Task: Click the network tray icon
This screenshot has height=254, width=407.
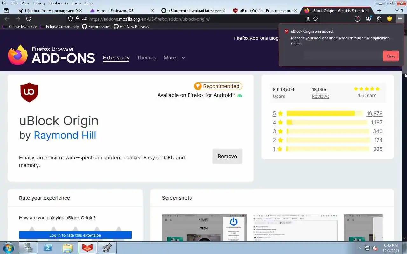Action: pyautogui.click(x=367, y=248)
